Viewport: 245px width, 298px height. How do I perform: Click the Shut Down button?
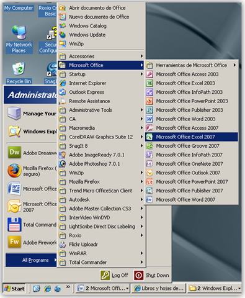click(151, 276)
